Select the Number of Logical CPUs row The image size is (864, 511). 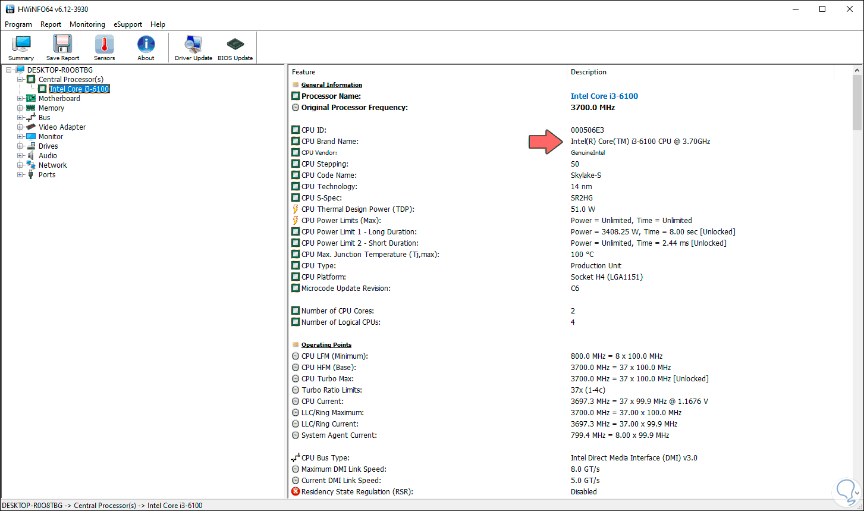(x=571, y=322)
